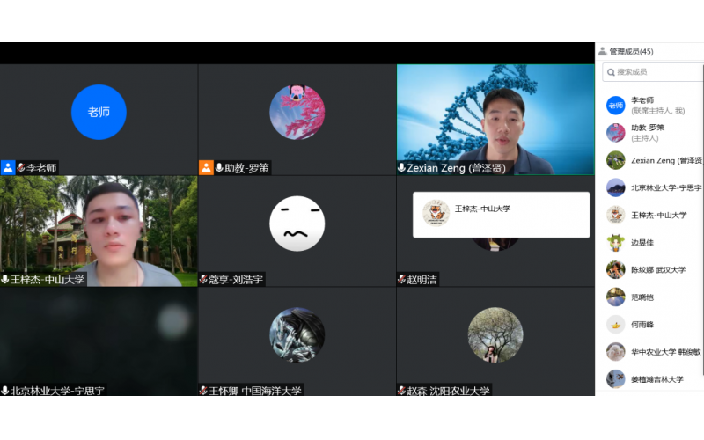Click 姜植瀚 avatar in member list
Screen dimensions: 704x440
615,379
